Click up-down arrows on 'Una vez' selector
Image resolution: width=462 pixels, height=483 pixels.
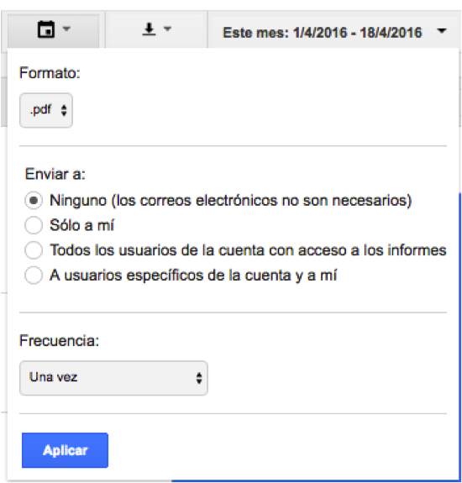(x=199, y=378)
